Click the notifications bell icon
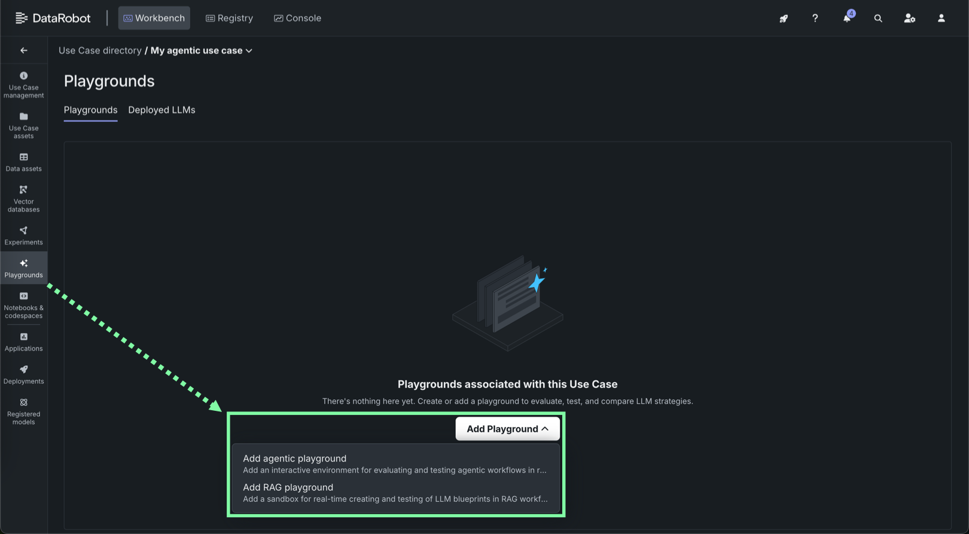The height and width of the screenshot is (534, 969). pyautogui.click(x=846, y=19)
